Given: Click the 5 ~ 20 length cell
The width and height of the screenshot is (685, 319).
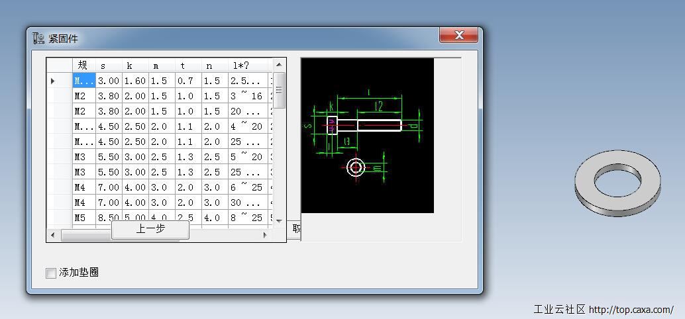Looking at the screenshot, I should coord(248,157).
